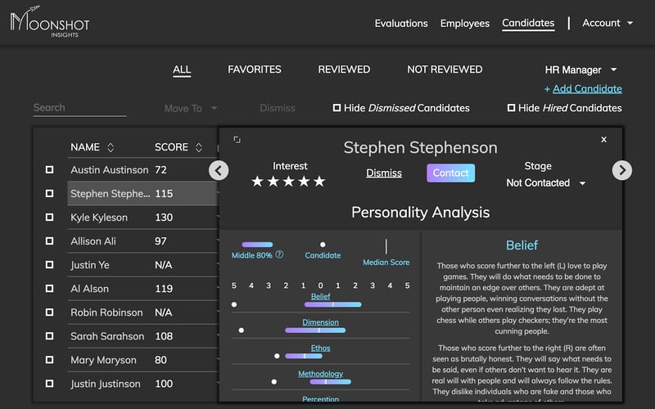Click the Contact button
The width and height of the screenshot is (655, 409).
(451, 173)
